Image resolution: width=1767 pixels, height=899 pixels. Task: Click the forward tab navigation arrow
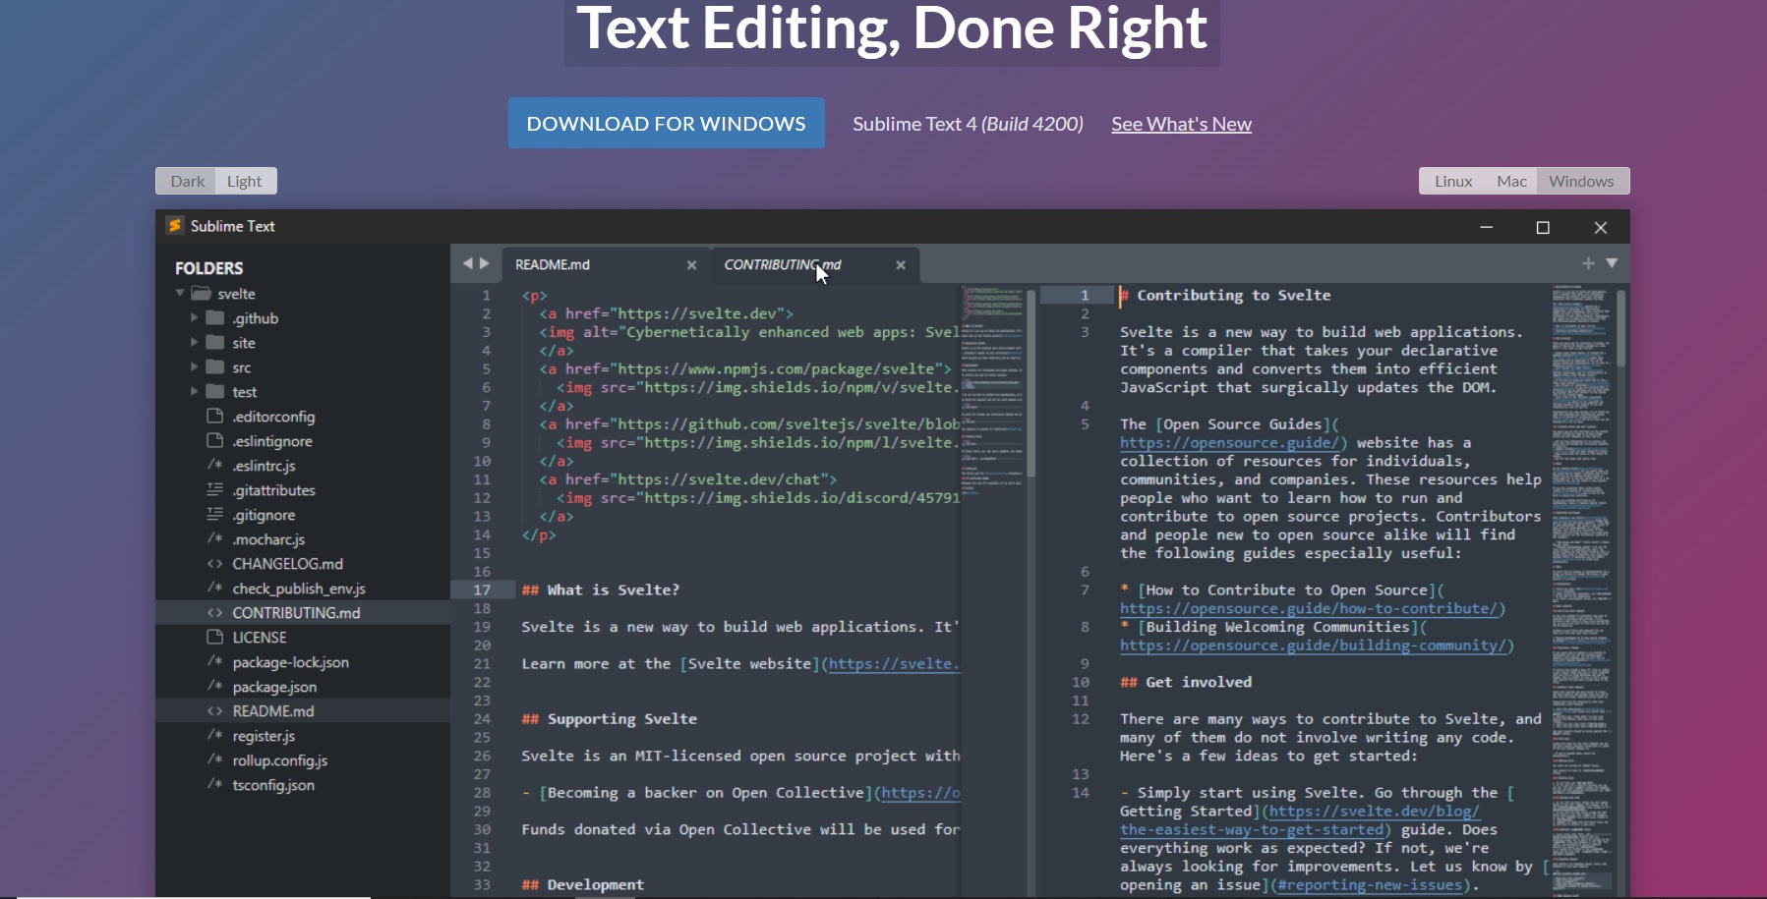pyautogui.click(x=484, y=263)
